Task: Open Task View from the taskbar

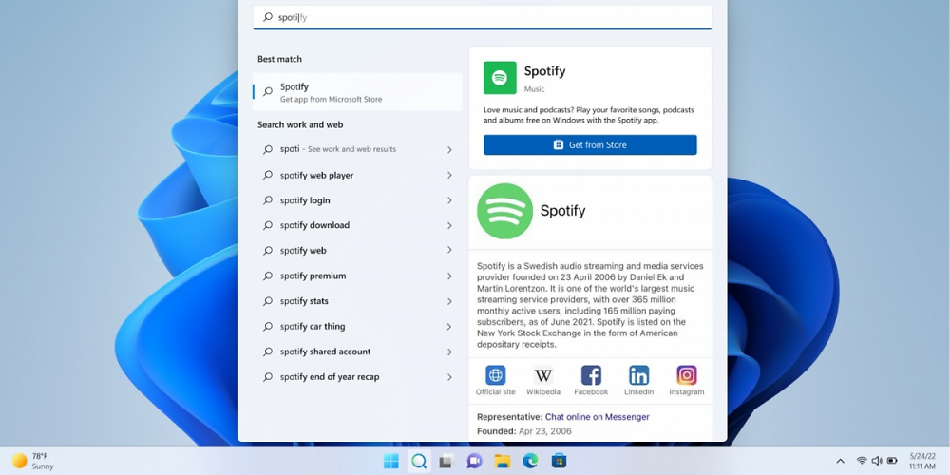Action: click(x=446, y=461)
